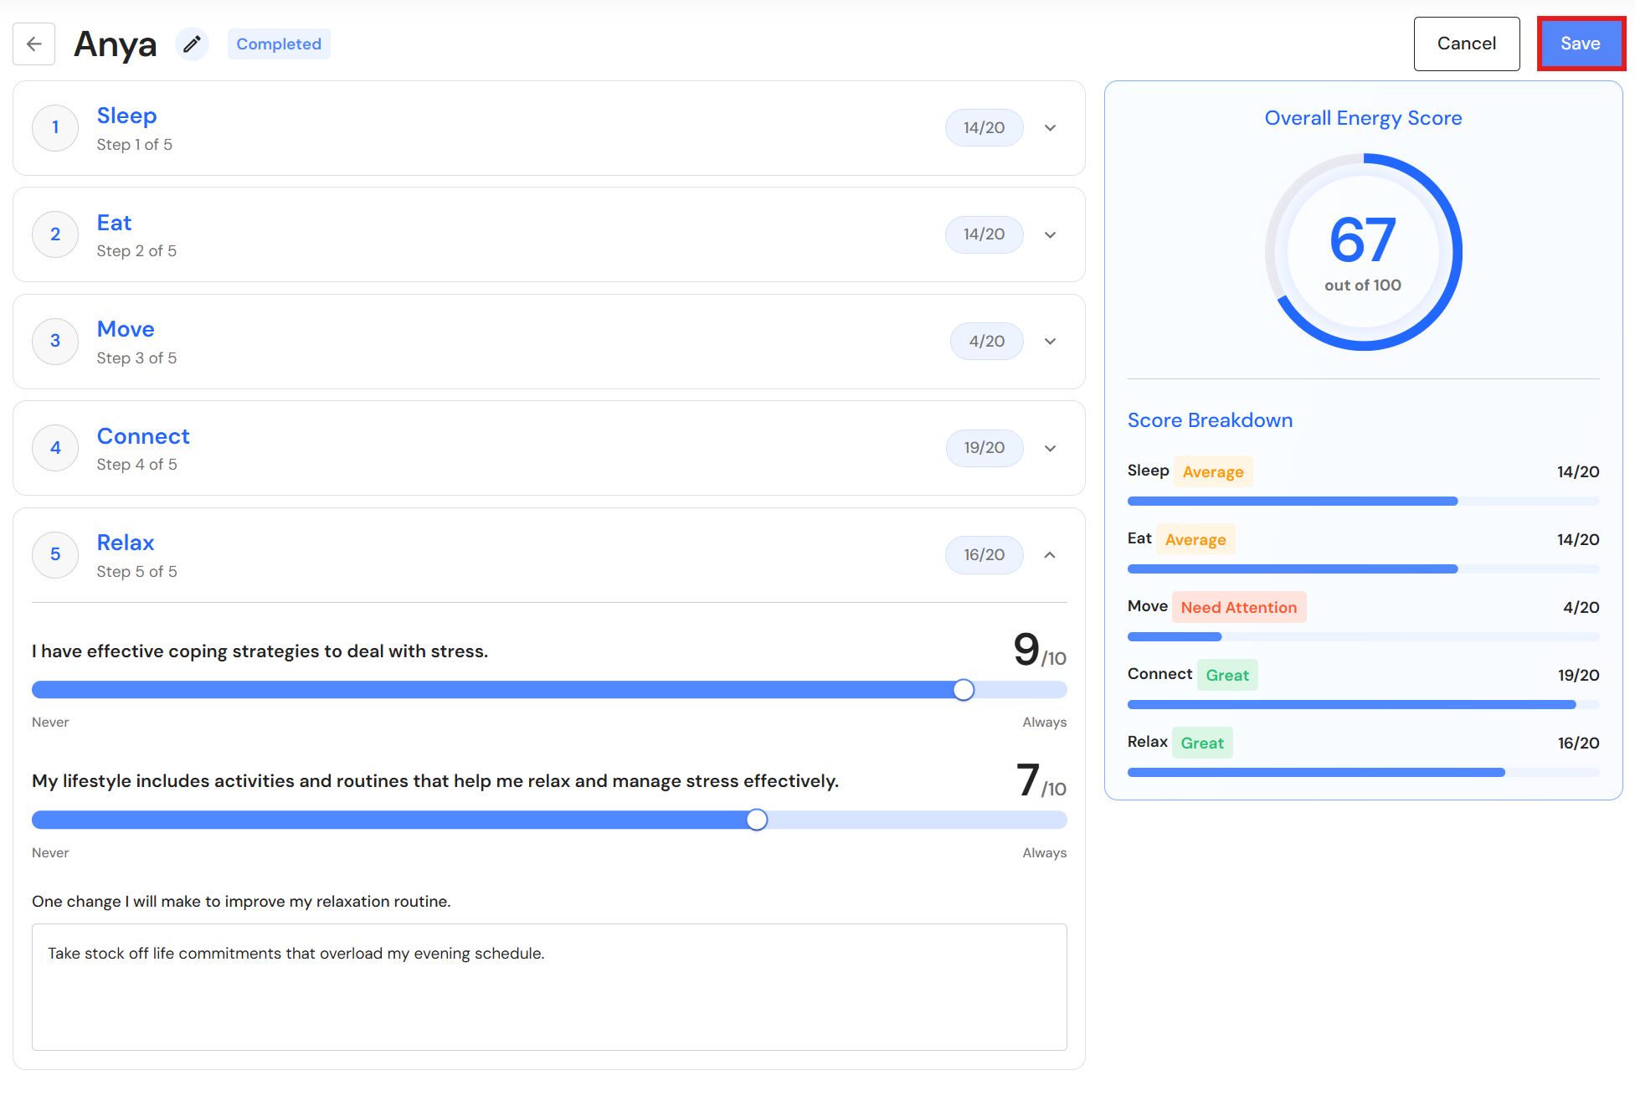Viewport: 1635px width, 1101px height.
Task: Click the Cancel button
Action: 1467,44
